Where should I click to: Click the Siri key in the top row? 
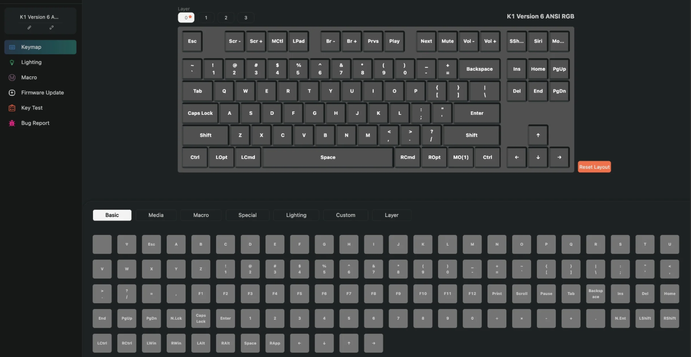coord(538,41)
